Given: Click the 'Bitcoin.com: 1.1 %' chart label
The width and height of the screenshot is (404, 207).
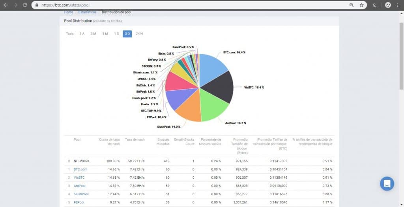Looking at the screenshot, I should pos(145,73).
